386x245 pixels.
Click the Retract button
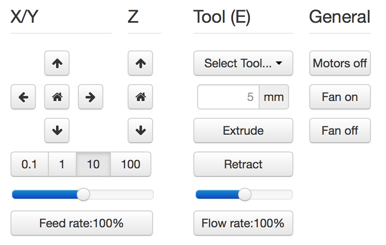pos(243,164)
